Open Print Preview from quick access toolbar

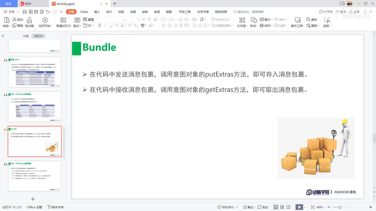[41, 12]
